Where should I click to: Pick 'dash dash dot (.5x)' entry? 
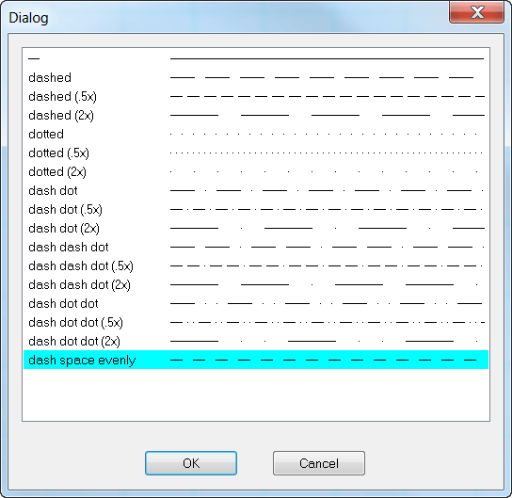coord(256,265)
